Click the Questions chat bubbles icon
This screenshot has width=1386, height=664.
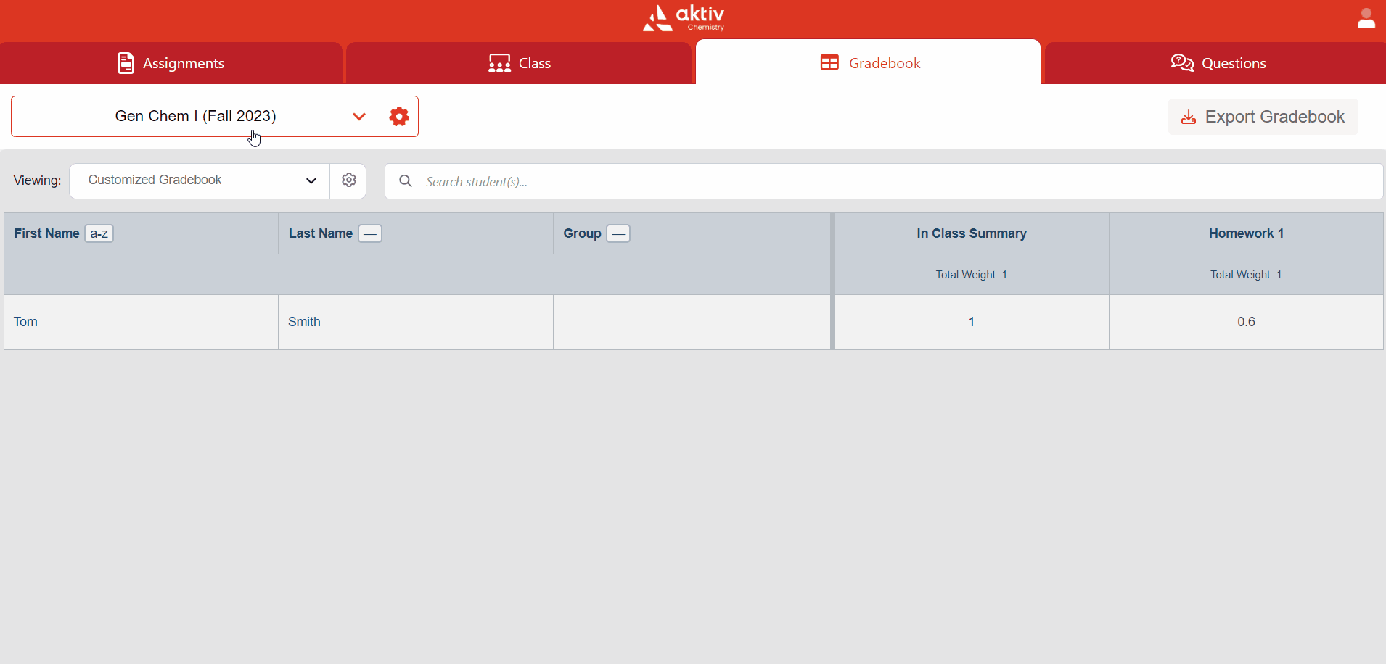[1181, 63]
